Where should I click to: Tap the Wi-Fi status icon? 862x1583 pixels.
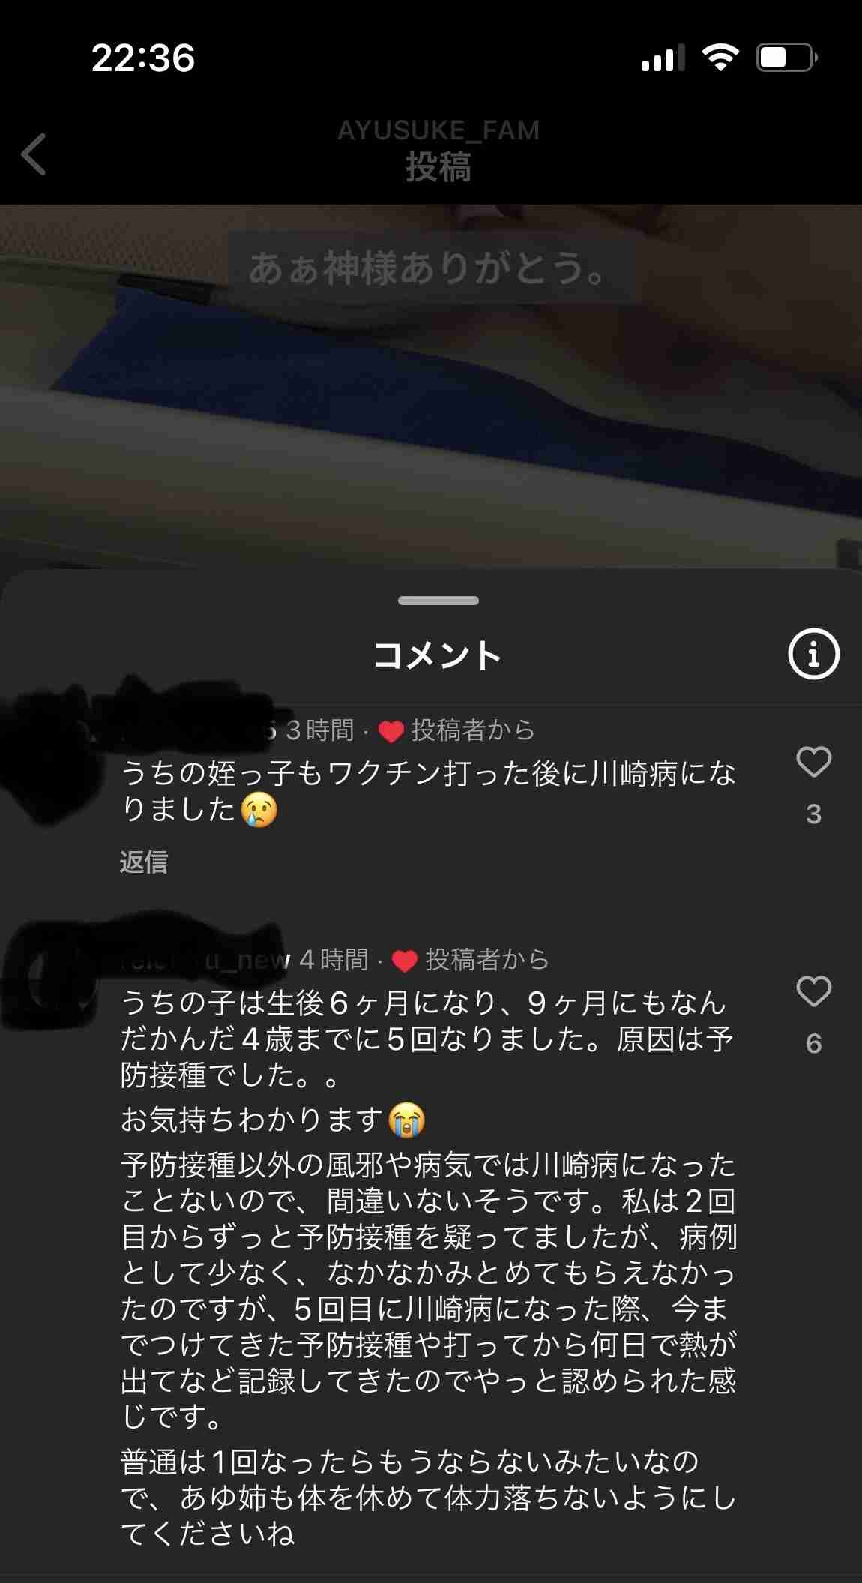click(720, 57)
